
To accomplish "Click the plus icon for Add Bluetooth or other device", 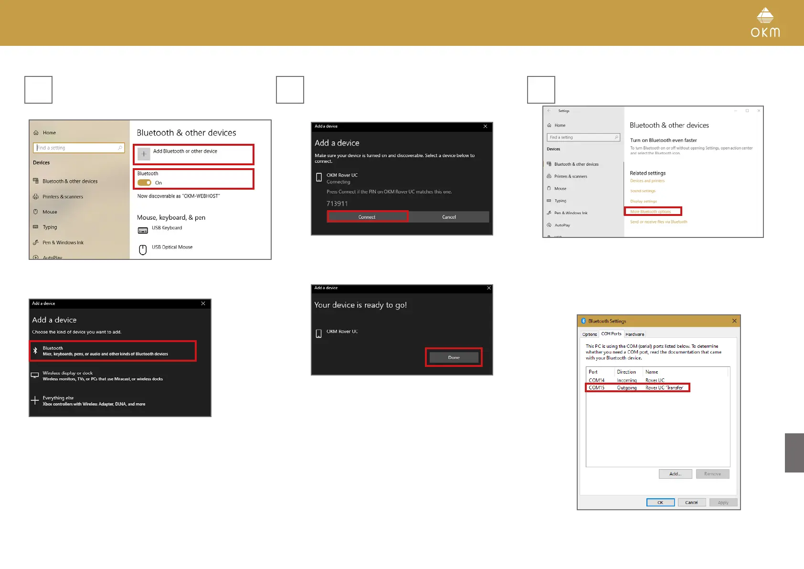I will (x=144, y=154).
